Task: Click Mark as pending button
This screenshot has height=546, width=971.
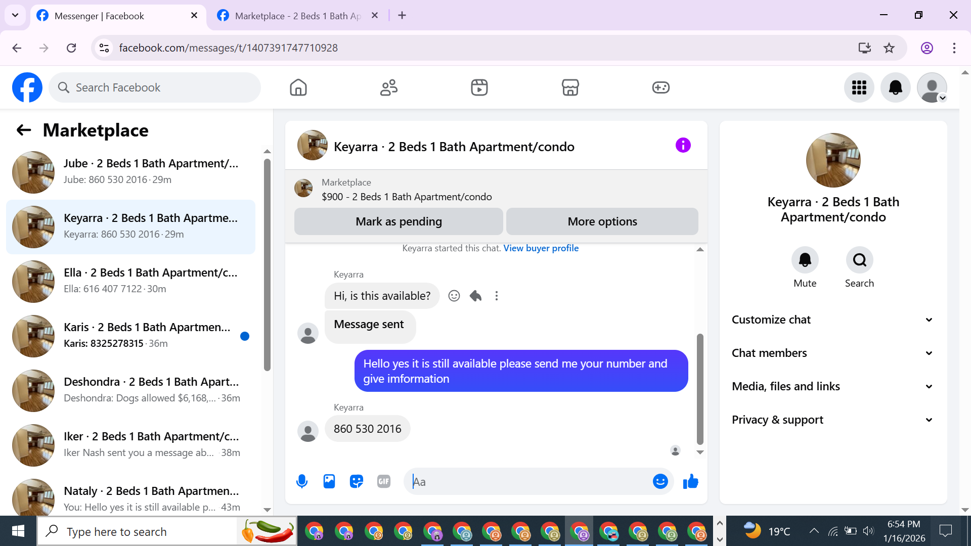Action: tap(399, 221)
